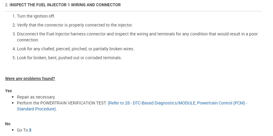273x136 pixels.
Task: Open the DTC-Based Diagnostics PCM reference link
Action: [x=177, y=103]
